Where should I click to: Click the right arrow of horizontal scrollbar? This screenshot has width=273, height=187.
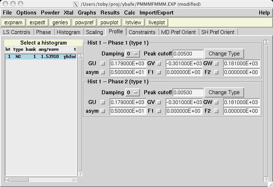pyautogui.click(x=74, y=179)
